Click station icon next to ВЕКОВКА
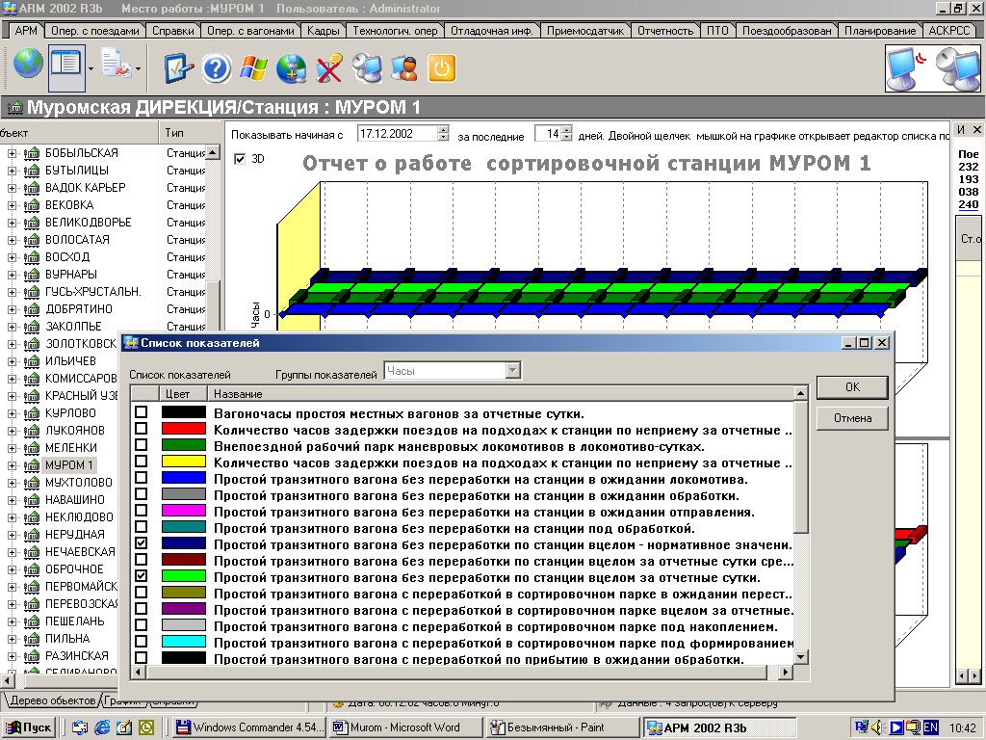986x740 pixels. pyautogui.click(x=31, y=205)
